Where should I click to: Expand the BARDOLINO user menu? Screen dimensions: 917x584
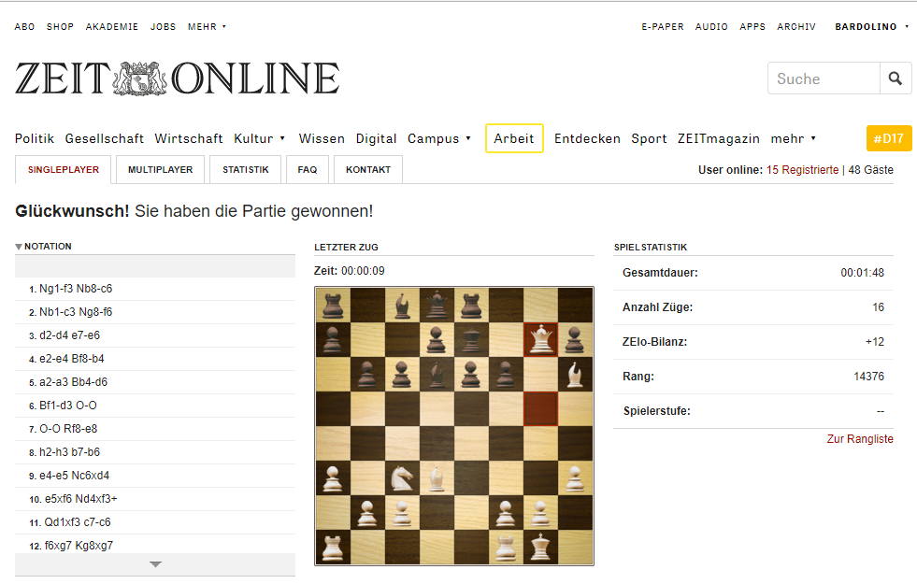tap(871, 27)
